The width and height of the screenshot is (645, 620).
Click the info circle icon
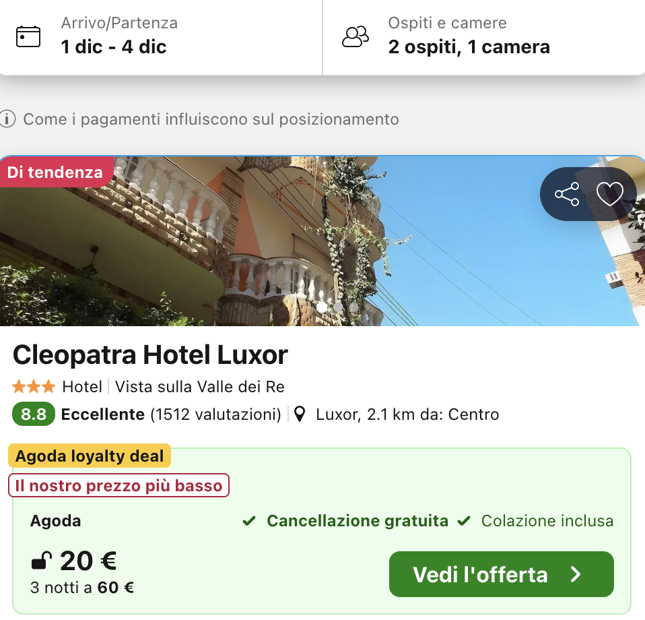(7, 119)
